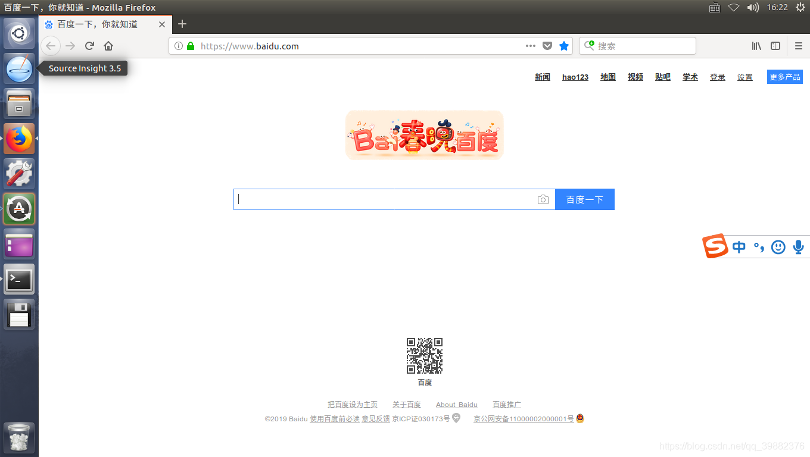The width and height of the screenshot is (810, 457).
Task: Open the sound volume indicator
Action: click(753, 7)
